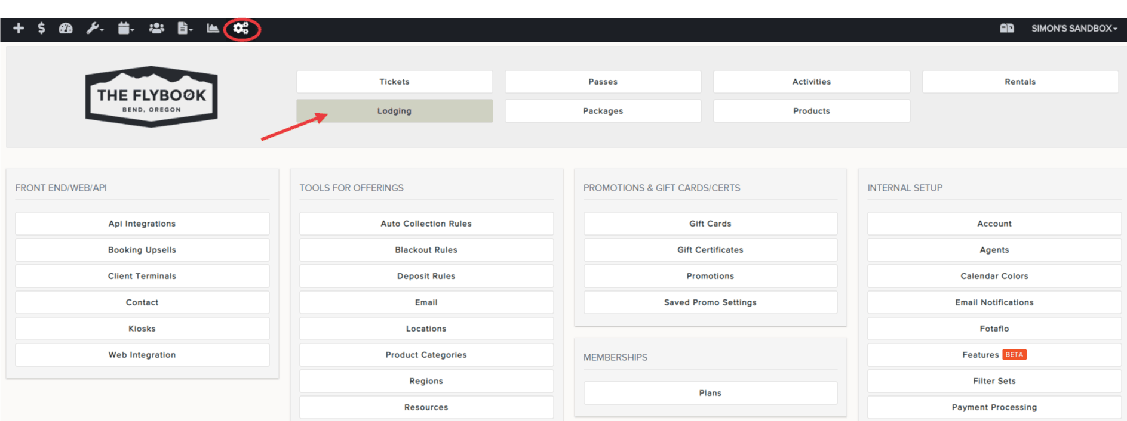Screen dimensions: 1127x421
Task: Open Account under Internal Setup
Action: tap(994, 224)
